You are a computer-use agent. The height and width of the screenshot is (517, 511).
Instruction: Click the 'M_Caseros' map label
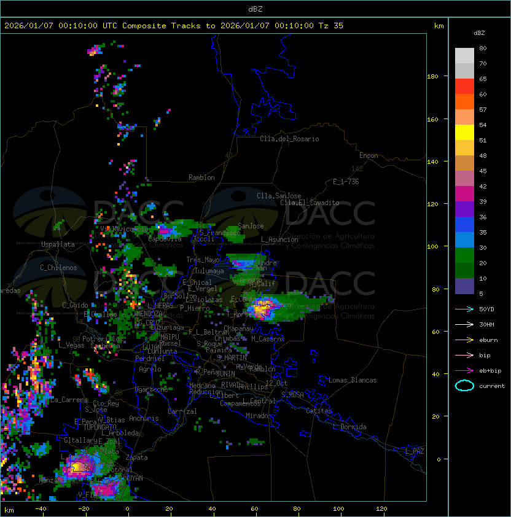pyautogui.click(x=268, y=339)
